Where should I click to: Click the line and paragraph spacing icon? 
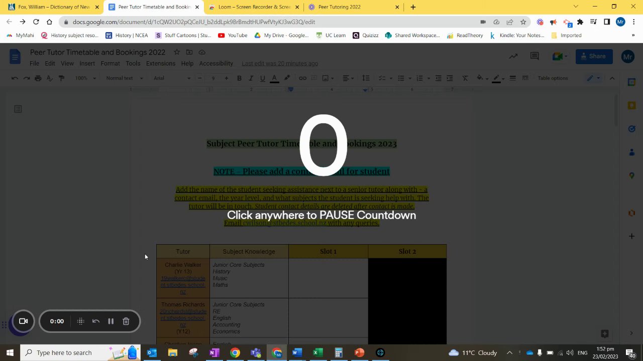[x=366, y=78]
